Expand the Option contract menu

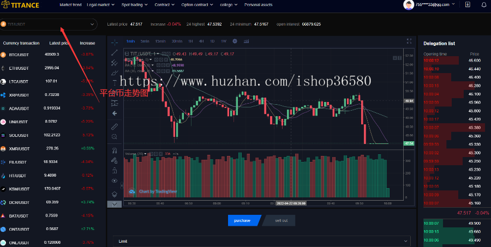tap(197, 5)
